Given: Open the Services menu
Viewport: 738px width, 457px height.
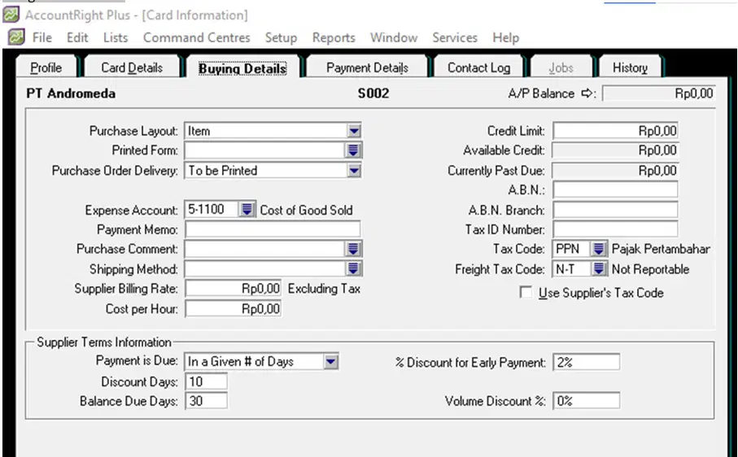Looking at the screenshot, I should click(455, 37).
